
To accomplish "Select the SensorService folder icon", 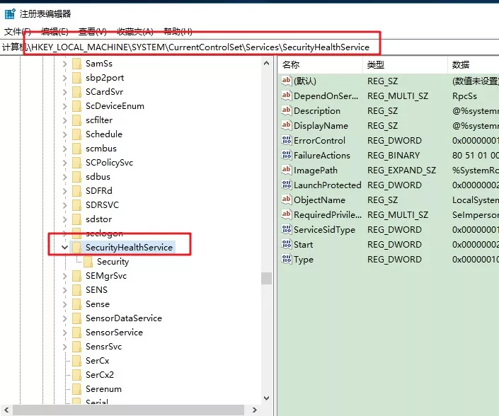I will click(x=76, y=333).
